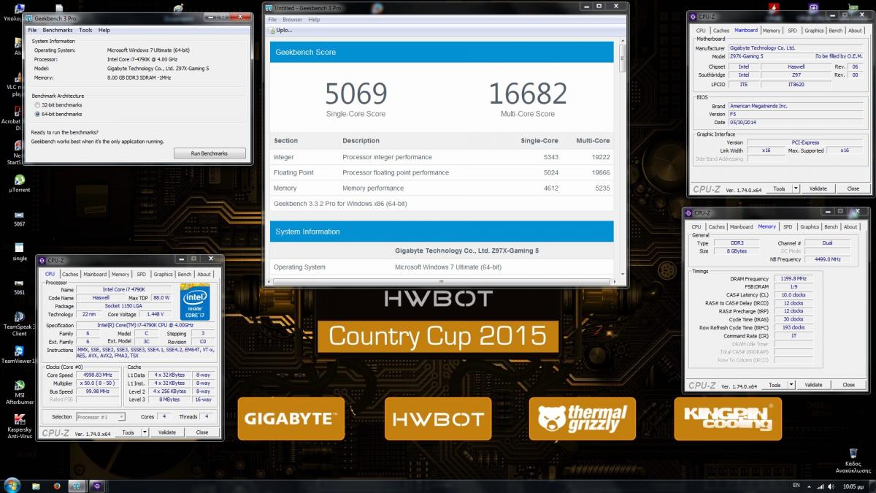Click Close button in CPU-Z Memory window
876x493 pixels.
click(x=849, y=385)
